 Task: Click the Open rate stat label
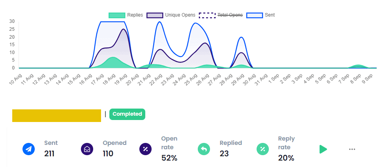(x=169, y=143)
